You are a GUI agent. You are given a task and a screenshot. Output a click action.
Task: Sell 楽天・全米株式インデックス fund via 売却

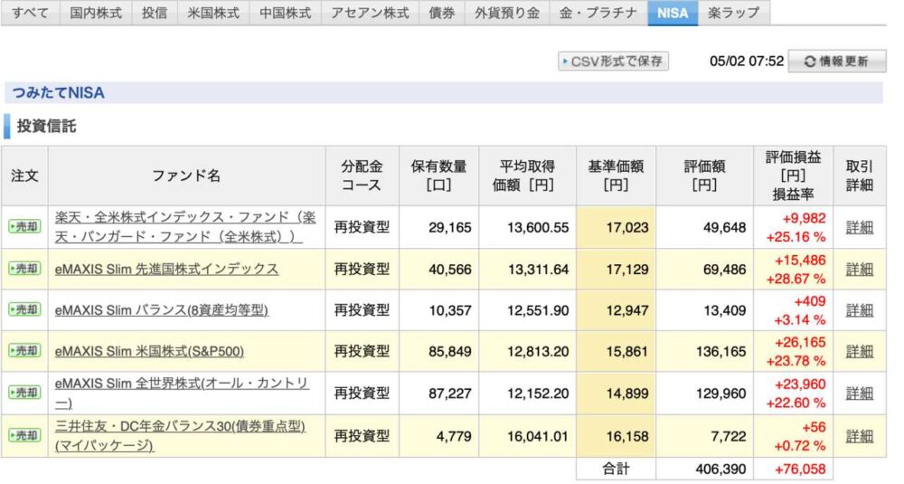(x=24, y=227)
